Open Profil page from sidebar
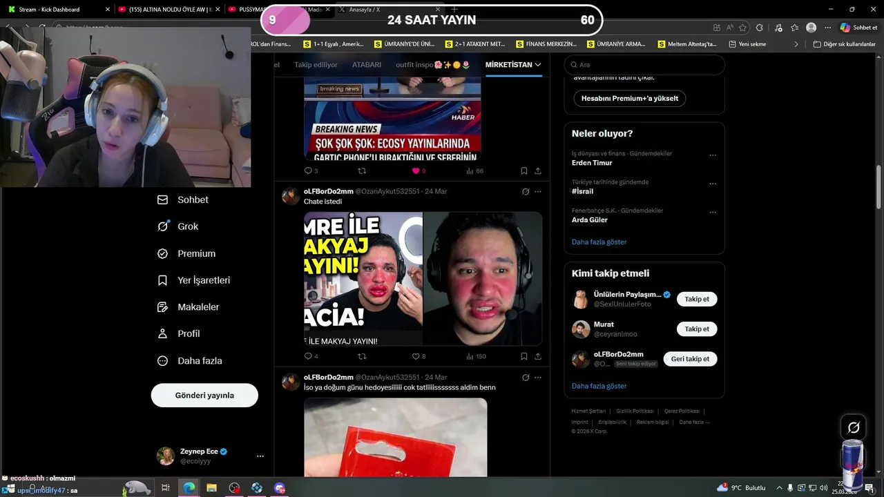 tap(178, 333)
